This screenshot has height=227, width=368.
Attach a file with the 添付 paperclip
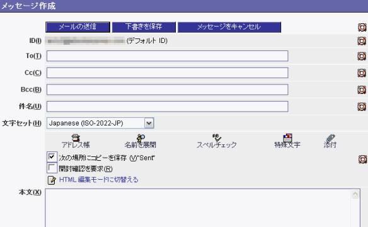[330, 141]
